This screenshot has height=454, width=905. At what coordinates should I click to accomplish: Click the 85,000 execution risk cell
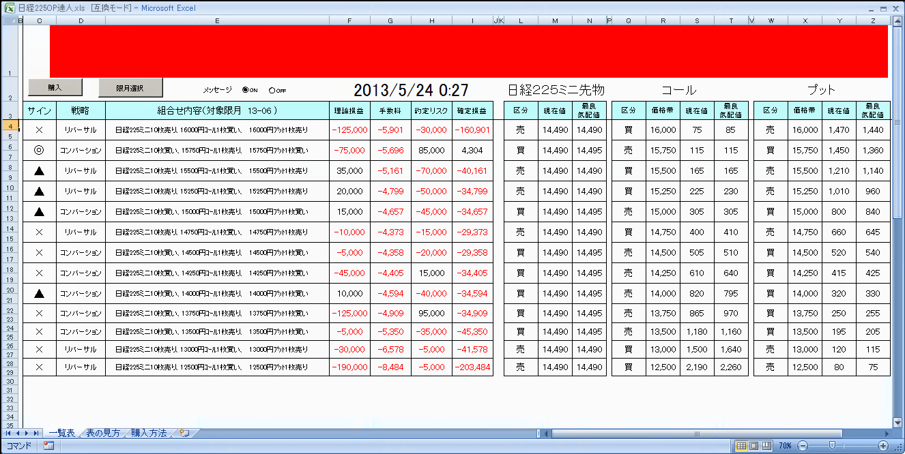click(431, 150)
